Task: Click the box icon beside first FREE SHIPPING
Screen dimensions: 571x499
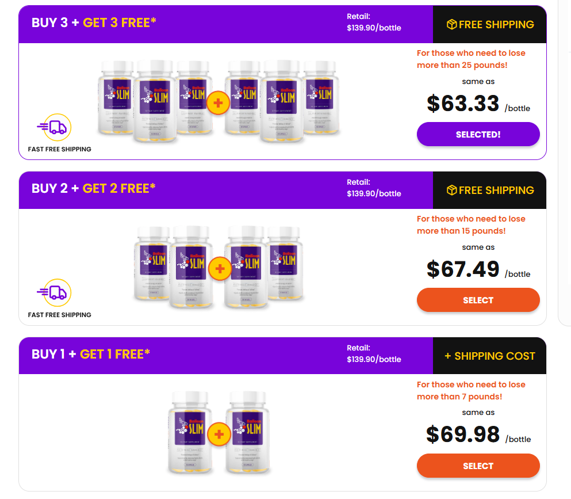Action: [451, 25]
